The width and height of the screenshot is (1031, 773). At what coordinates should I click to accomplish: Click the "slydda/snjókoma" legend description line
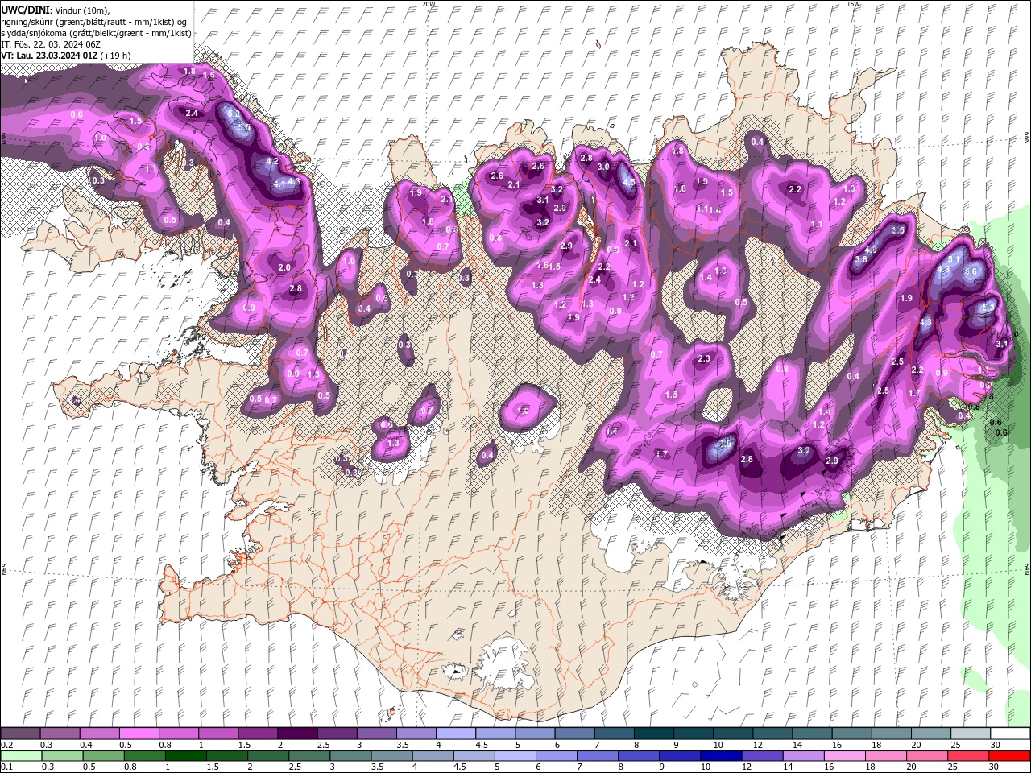[x=96, y=33]
